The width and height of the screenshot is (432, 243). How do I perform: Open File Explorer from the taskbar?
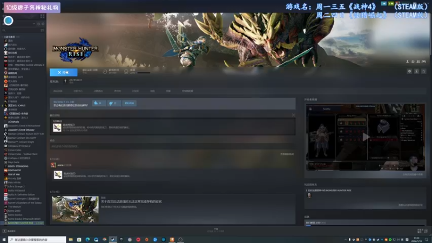click(x=71, y=240)
